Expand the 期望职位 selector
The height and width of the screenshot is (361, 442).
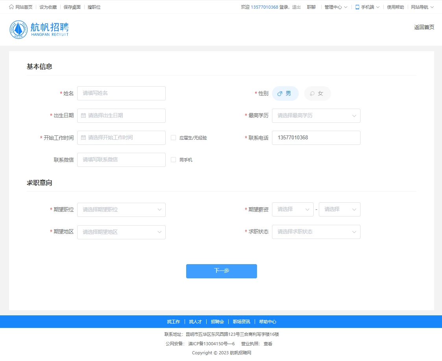tap(121, 210)
